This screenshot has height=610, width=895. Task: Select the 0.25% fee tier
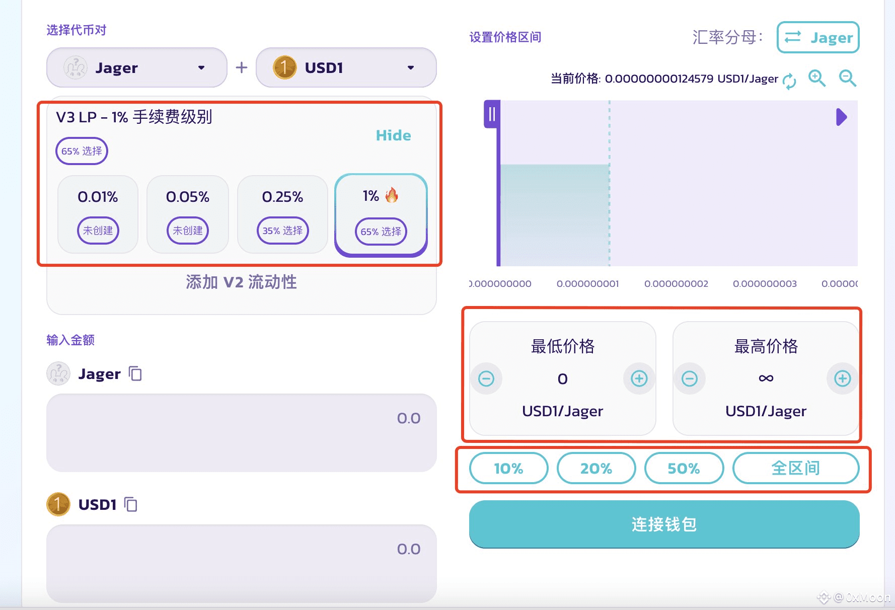point(282,214)
